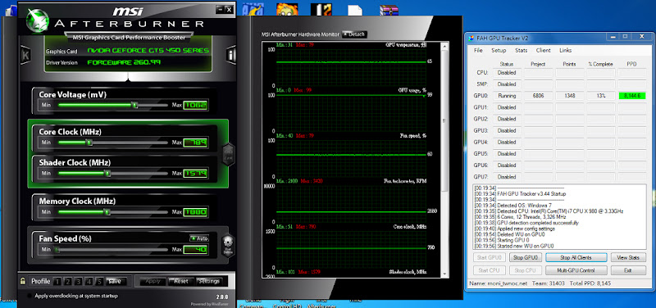Open the Stats menu in FAH GPU Tracker
656x308 pixels.
tap(521, 50)
